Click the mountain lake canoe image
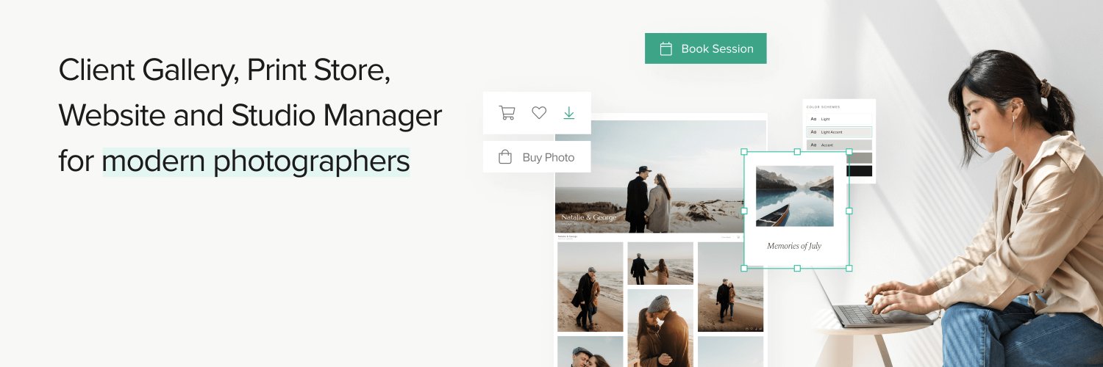 tap(795, 196)
